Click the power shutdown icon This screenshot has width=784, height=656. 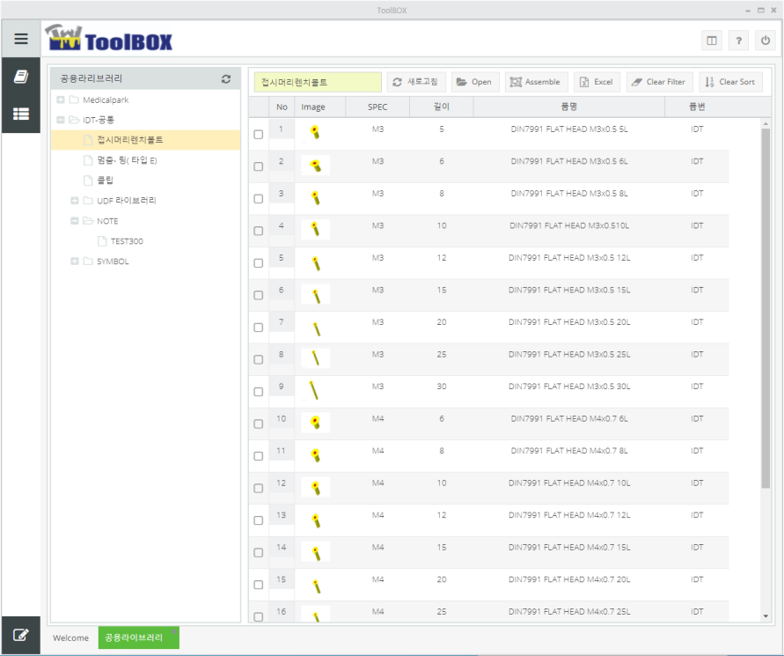766,41
